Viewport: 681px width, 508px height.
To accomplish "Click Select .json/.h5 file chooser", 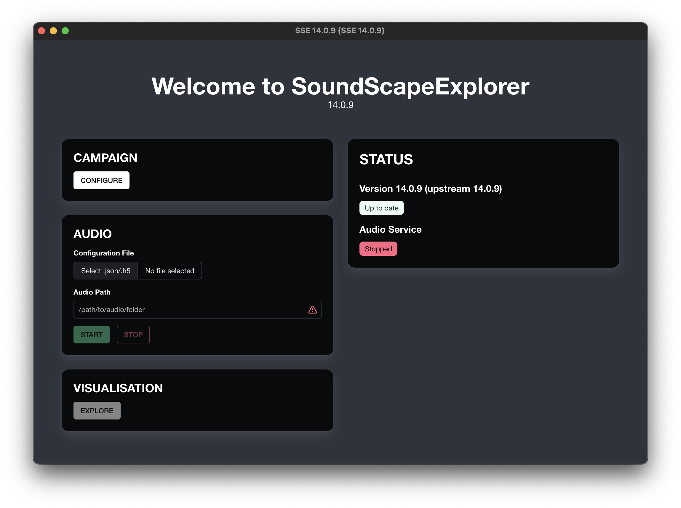I will [105, 271].
